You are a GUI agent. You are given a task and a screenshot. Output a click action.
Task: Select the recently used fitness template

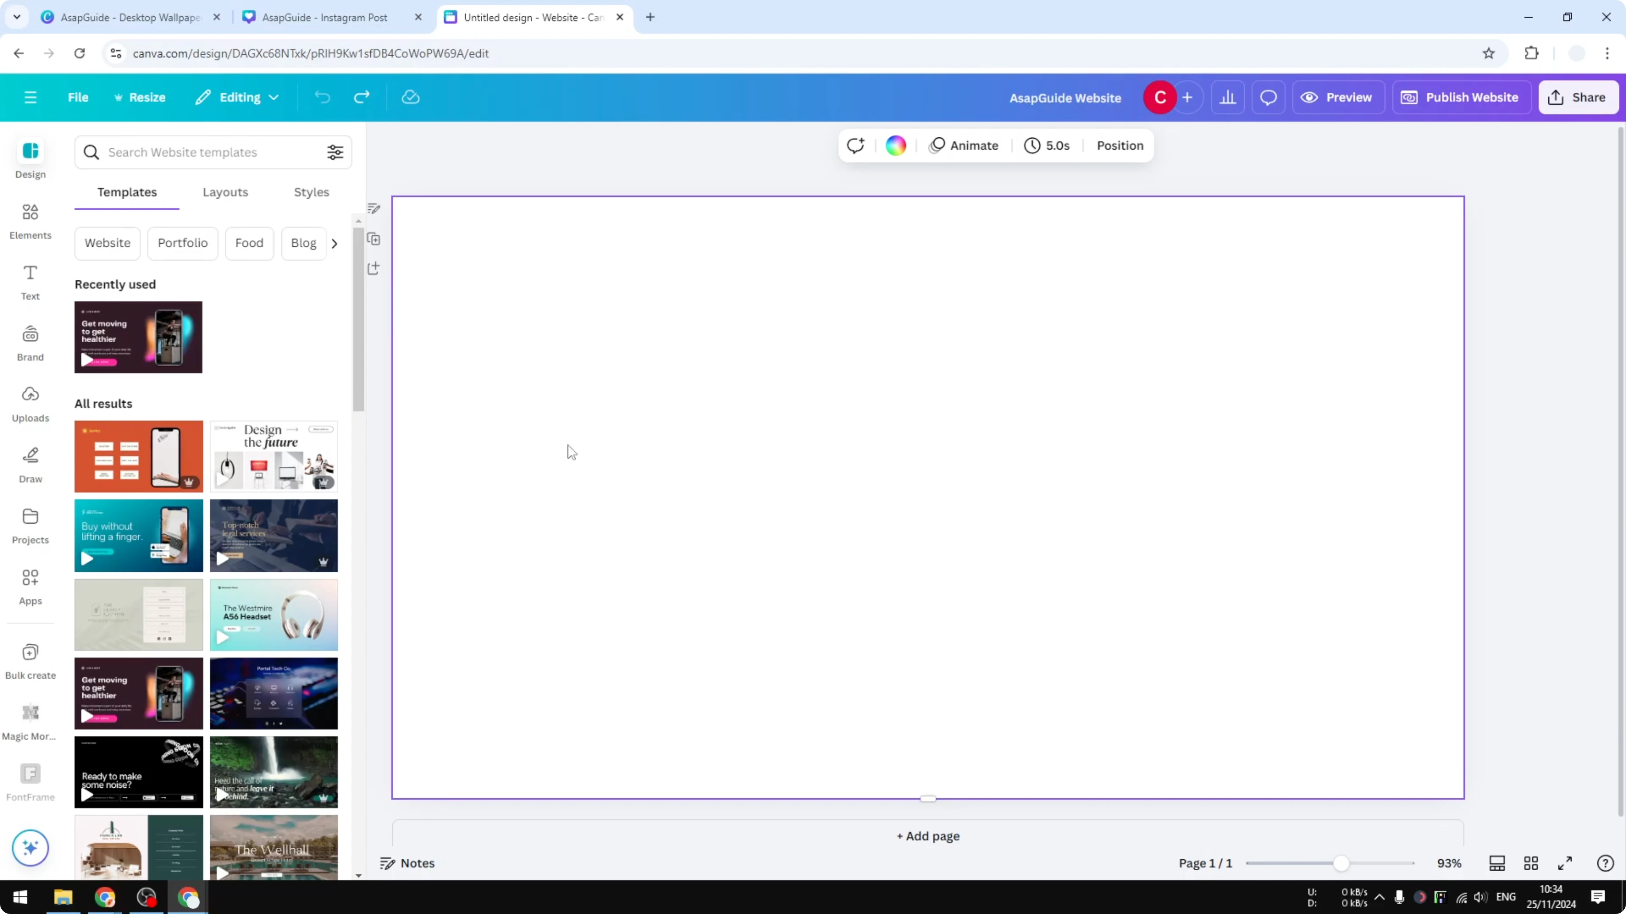(138, 337)
